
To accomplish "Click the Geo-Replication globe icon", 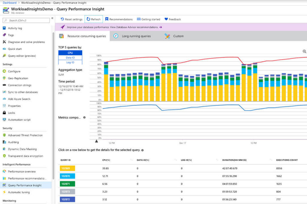I will click(4, 78).
